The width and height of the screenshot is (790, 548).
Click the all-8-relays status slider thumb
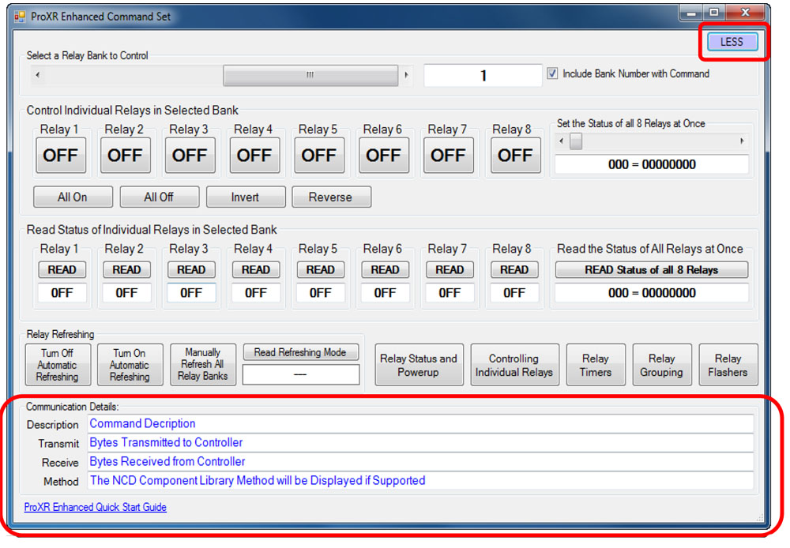[x=576, y=141]
